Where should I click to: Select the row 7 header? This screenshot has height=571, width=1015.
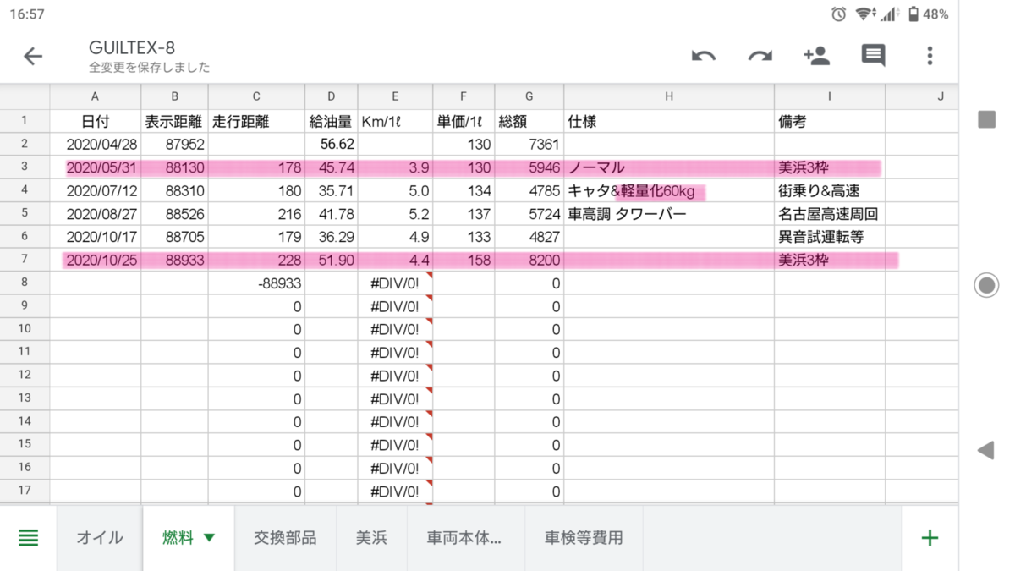[x=25, y=260]
